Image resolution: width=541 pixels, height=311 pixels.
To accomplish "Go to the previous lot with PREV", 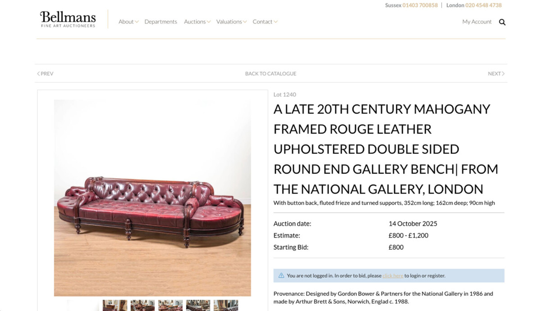I will 45,73.
